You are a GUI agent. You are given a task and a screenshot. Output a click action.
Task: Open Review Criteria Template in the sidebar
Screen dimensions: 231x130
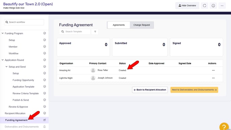[x=26, y=93]
